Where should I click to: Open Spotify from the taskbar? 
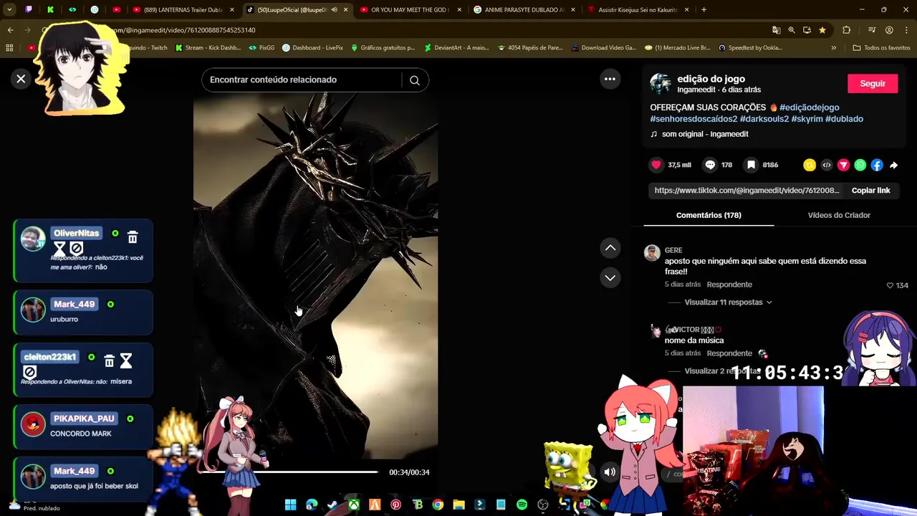coord(522,505)
